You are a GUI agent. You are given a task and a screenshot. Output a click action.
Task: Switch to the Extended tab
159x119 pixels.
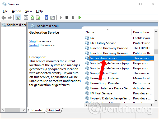tap(37, 110)
